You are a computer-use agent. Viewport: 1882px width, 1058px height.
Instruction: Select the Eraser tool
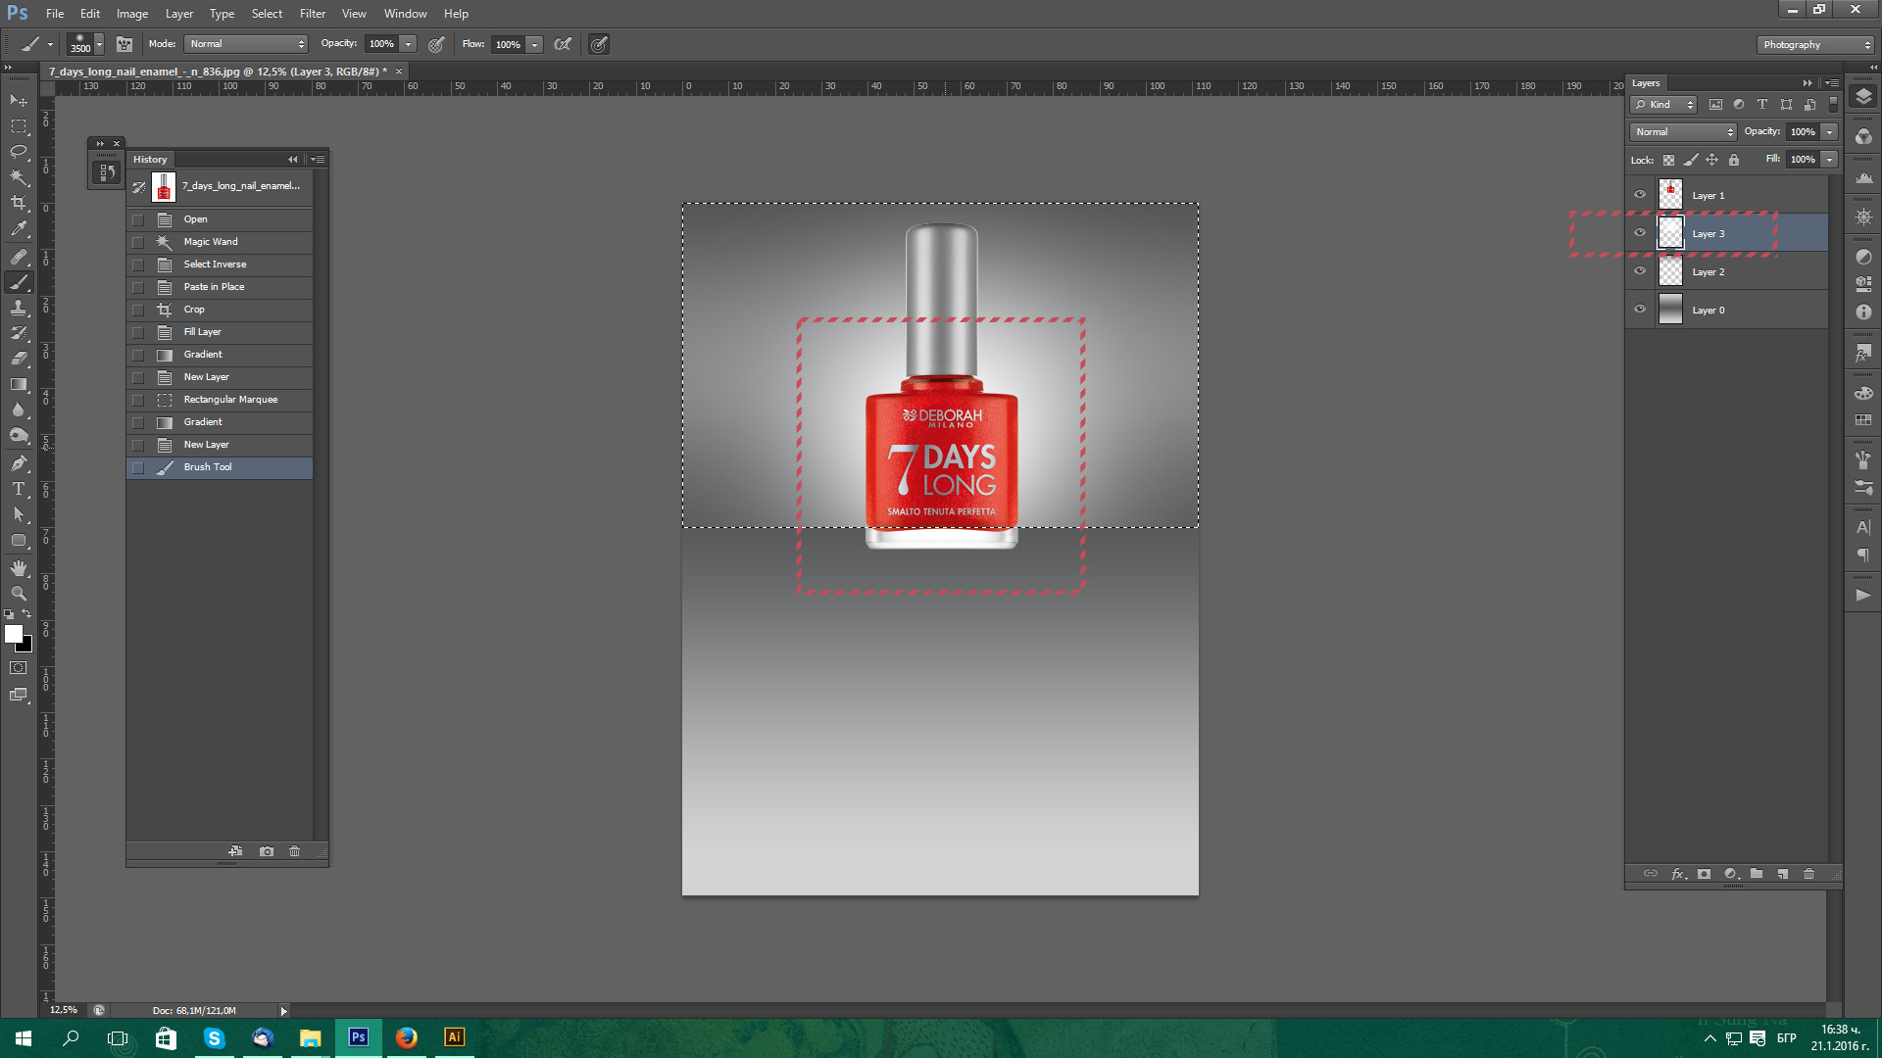[19, 359]
